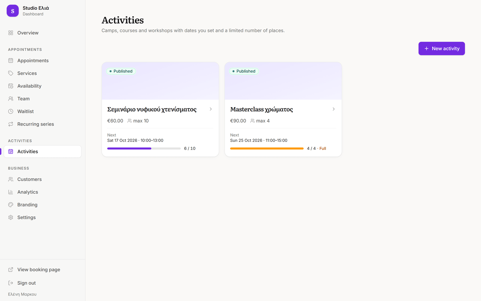Open Availability from the sidebar
This screenshot has height=301, width=481.
point(43,86)
